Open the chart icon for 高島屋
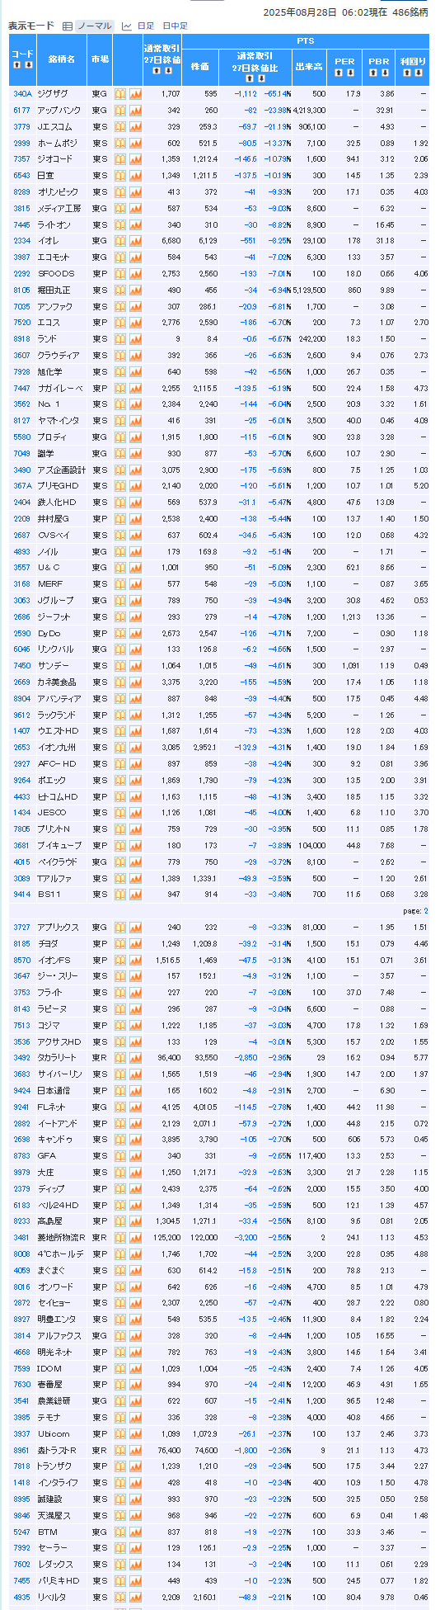The width and height of the screenshot is (440, 1610). click(x=135, y=1221)
